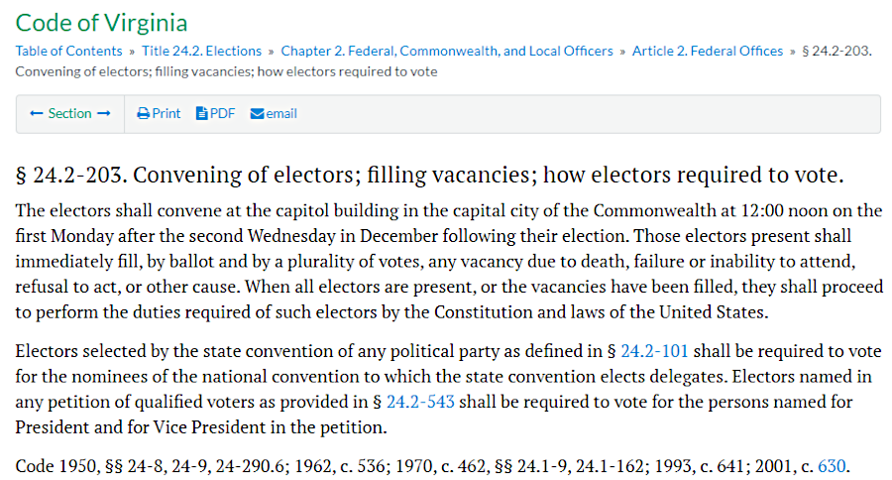Click the Code 1950 history line

[x=297, y=465]
